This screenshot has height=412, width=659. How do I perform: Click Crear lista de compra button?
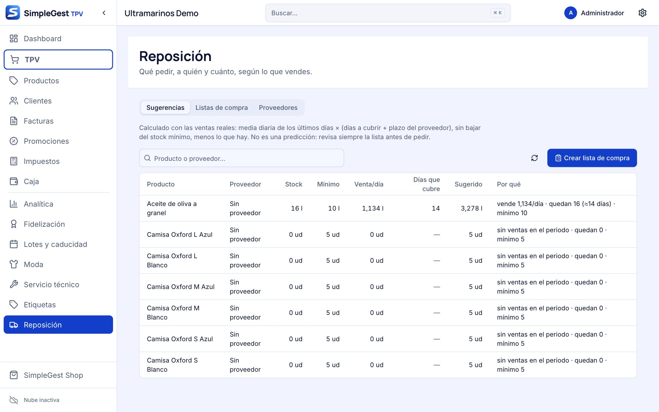click(592, 158)
